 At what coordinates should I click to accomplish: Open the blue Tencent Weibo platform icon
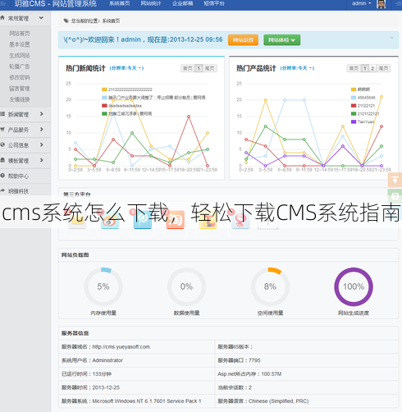[x=143, y=220]
